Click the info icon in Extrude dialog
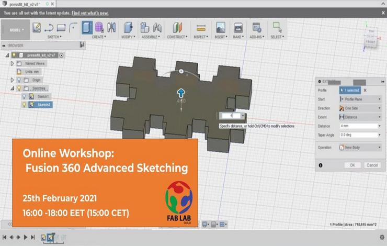The image size is (387, 246). coord(321,165)
